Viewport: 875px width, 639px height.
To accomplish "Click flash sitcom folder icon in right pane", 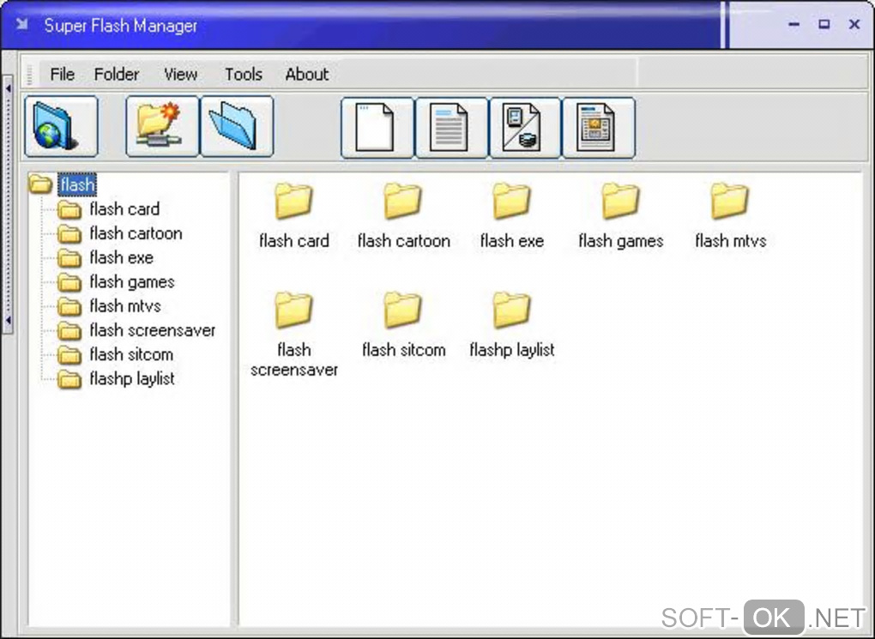I will [402, 310].
